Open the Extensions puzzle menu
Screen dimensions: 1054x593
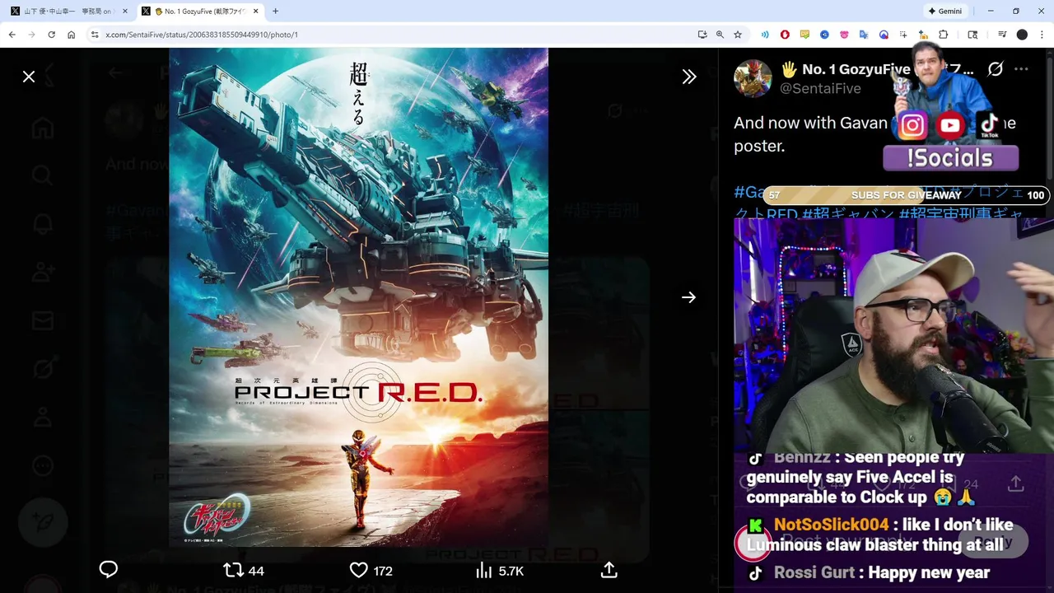click(x=944, y=35)
